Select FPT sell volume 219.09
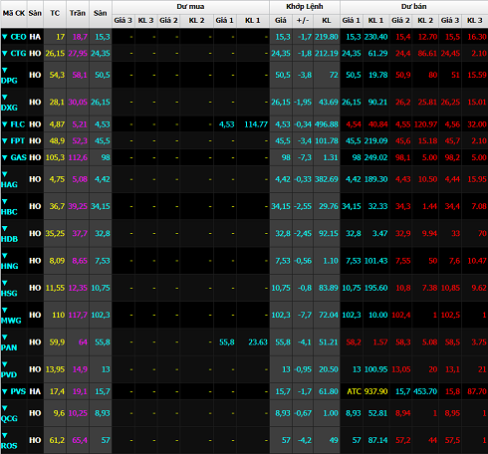488x454 pixels. (375, 141)
